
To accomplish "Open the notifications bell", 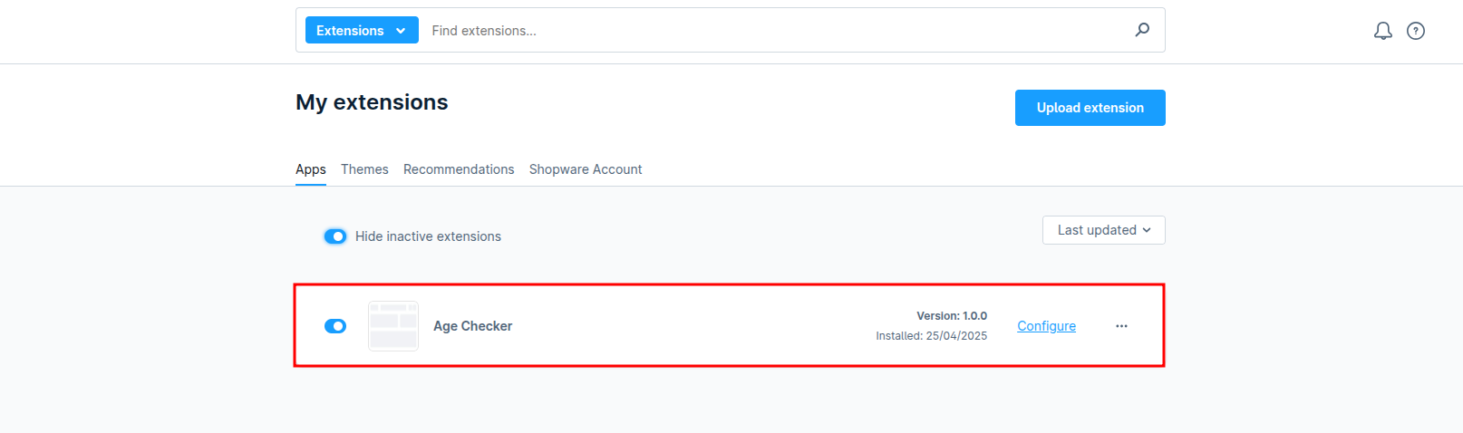I will [x=1382, y=31].
